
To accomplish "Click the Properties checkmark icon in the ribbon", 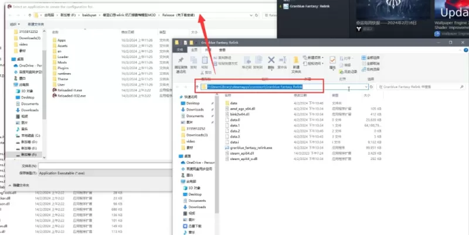I will click(x=332, y=60).
